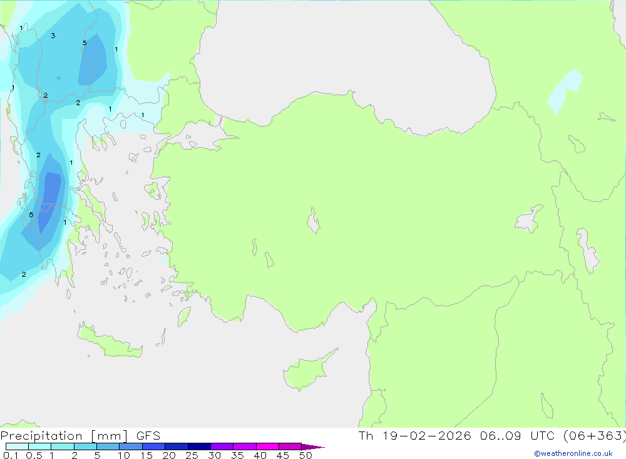Click the legend value label '0.5'
This screenshot has height=459, width=626.
(34, 455)
